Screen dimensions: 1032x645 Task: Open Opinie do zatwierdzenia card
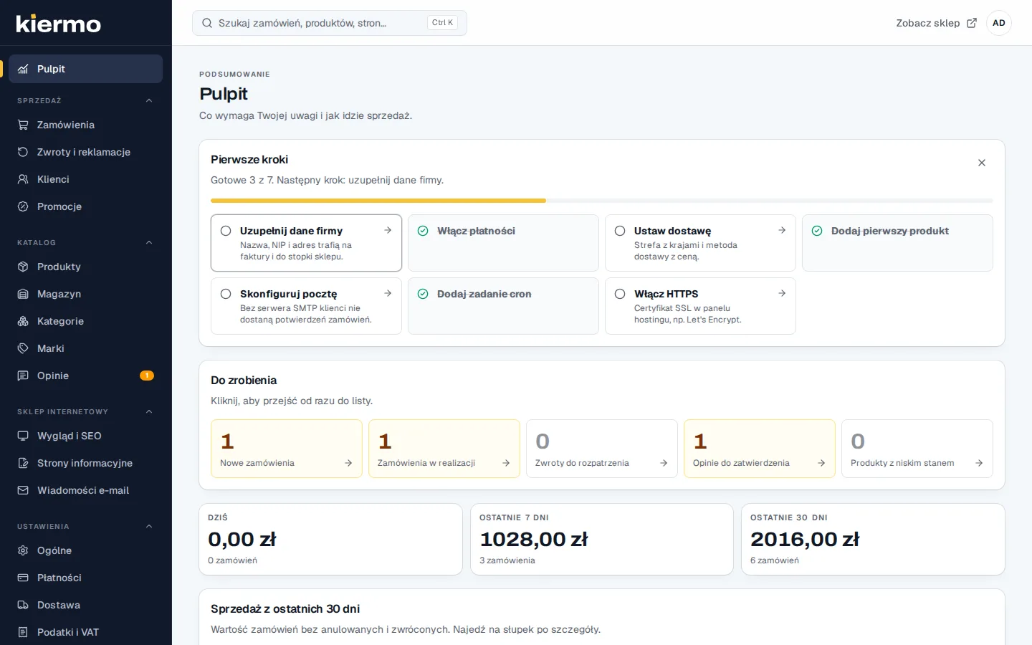point(760,449)
